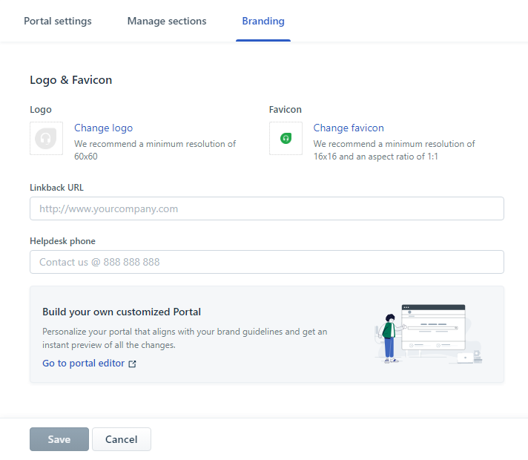528x460 pixels.
Task: Select the Branding tab
Action: pos(263,22)
